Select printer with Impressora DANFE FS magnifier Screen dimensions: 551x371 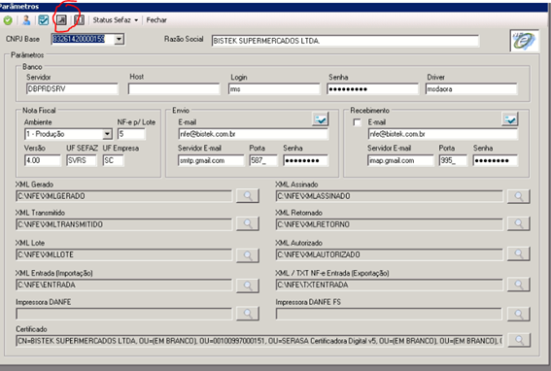pyautogui.click(x=519, y=314)
